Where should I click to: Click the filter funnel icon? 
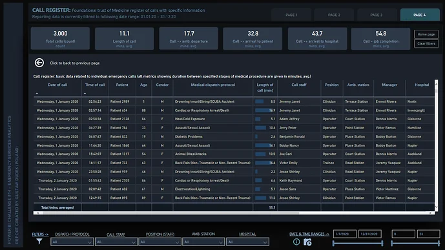click(39, 241)
